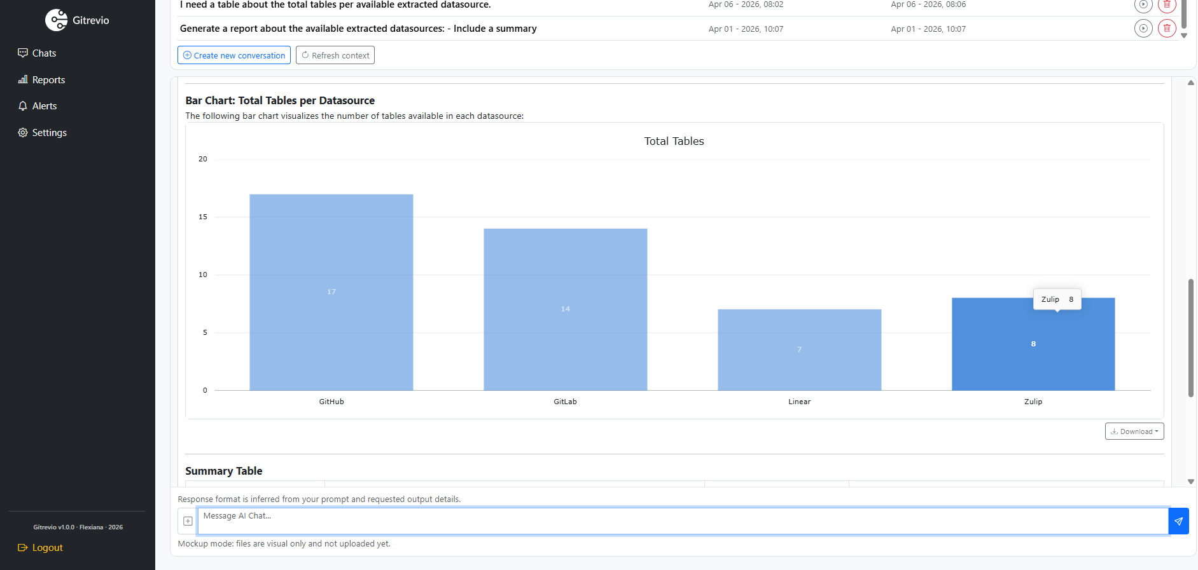
Task: Open the Settings section
Action: coord(42,133)
